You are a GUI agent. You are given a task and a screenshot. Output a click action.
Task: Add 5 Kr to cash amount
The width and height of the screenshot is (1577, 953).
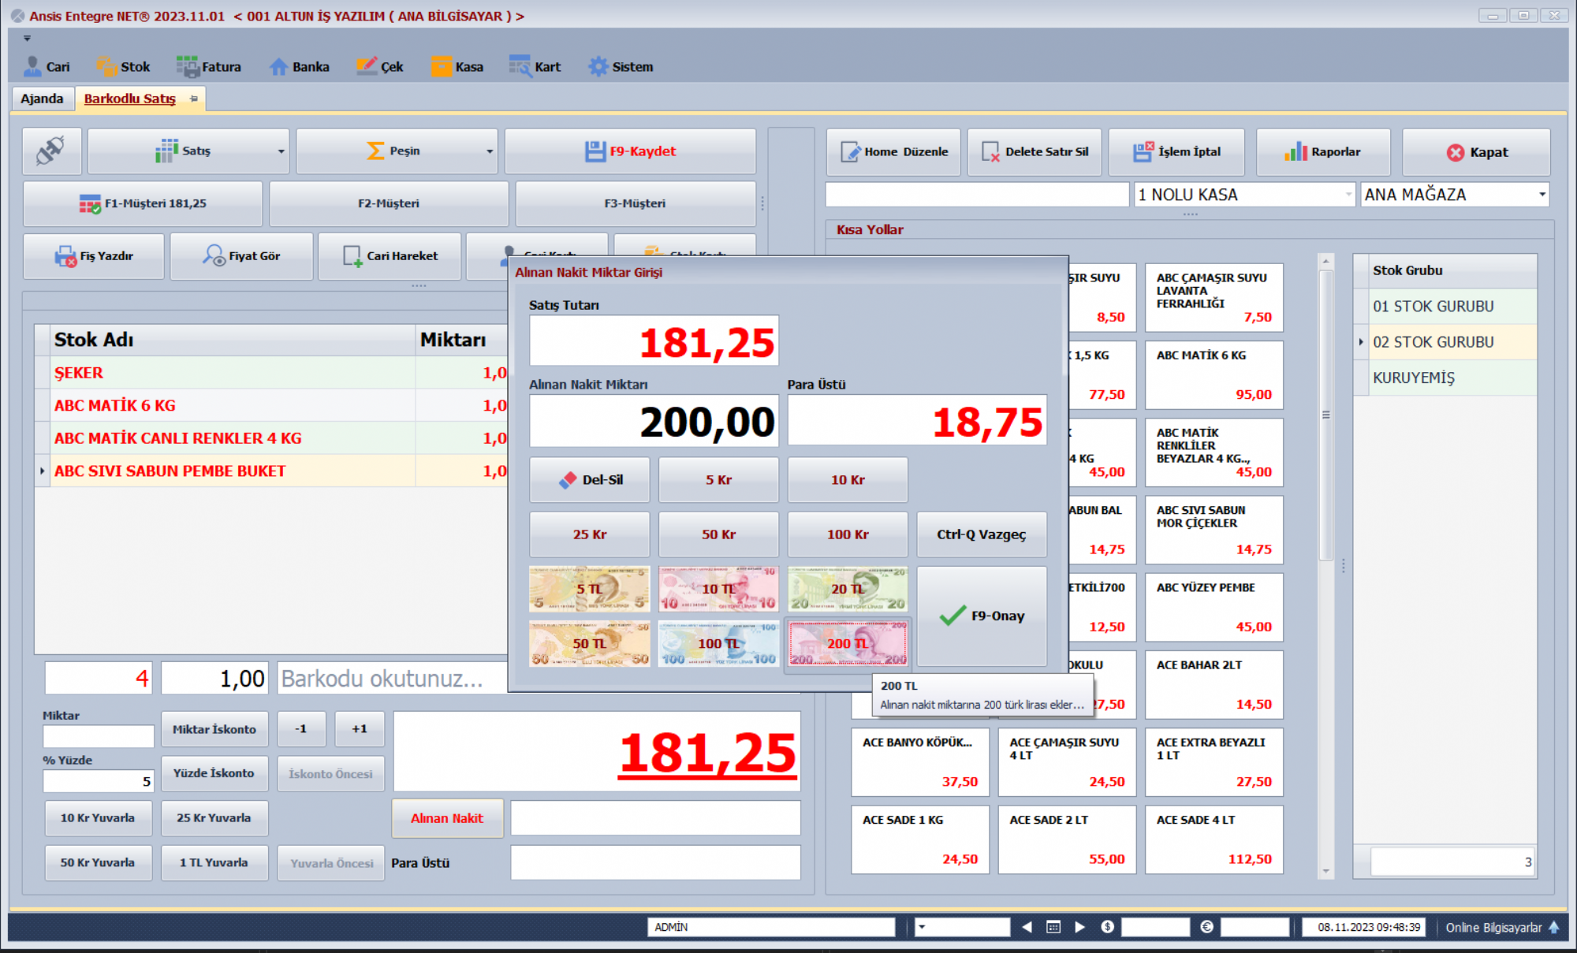tap(718, 480)
